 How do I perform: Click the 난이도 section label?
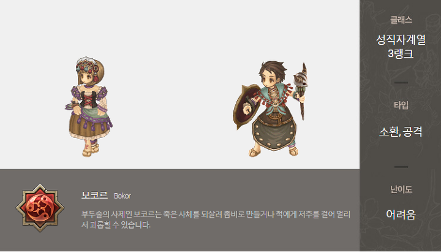coord(401,189)
